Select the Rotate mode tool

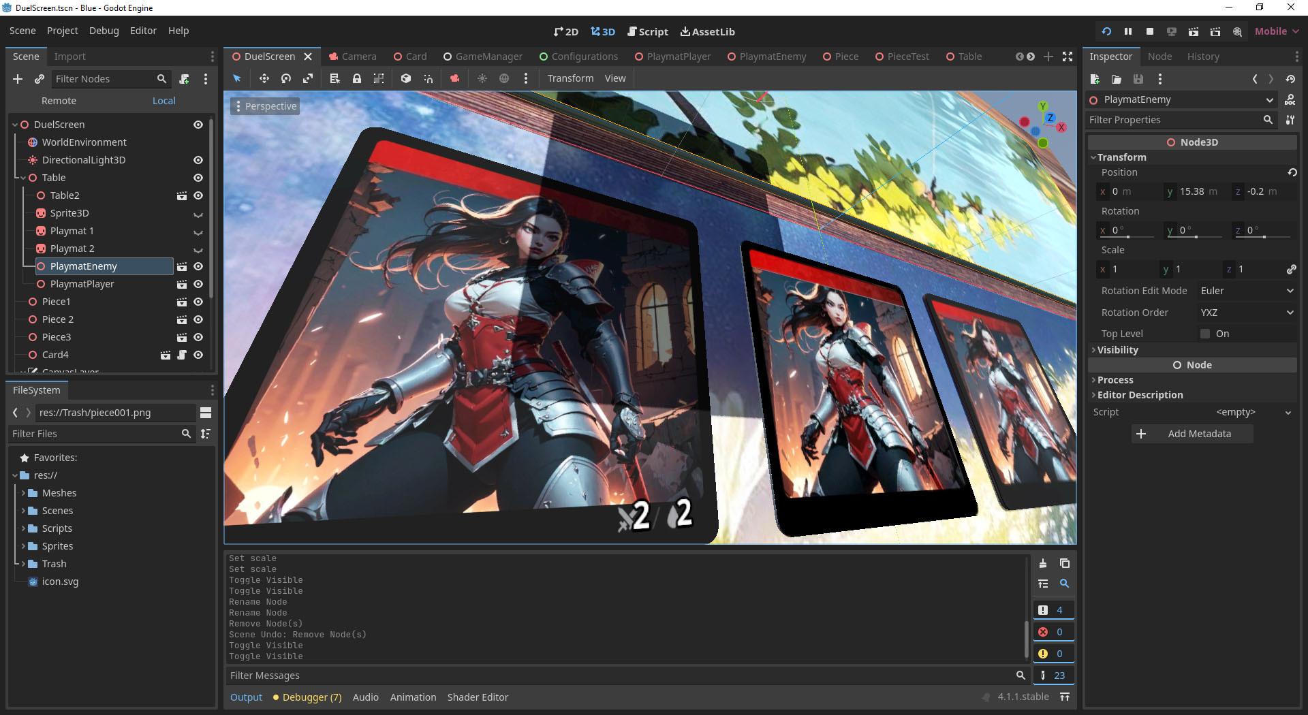coord(286,78)
